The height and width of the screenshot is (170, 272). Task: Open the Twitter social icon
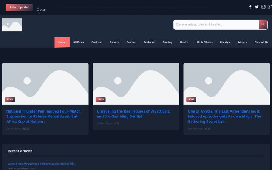click(x=257, y=7)
